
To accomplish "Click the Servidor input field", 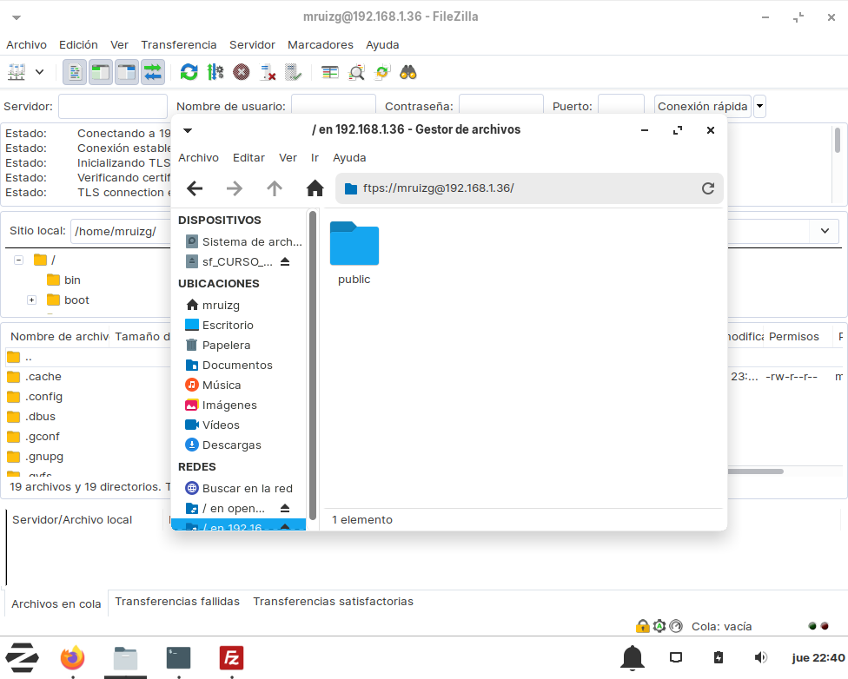I will click(x=113, y=107).
